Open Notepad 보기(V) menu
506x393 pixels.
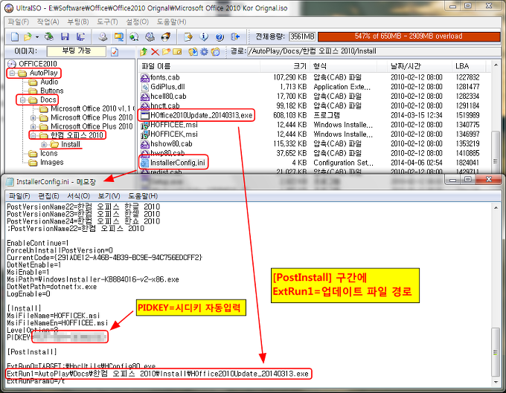click(109, 196)
